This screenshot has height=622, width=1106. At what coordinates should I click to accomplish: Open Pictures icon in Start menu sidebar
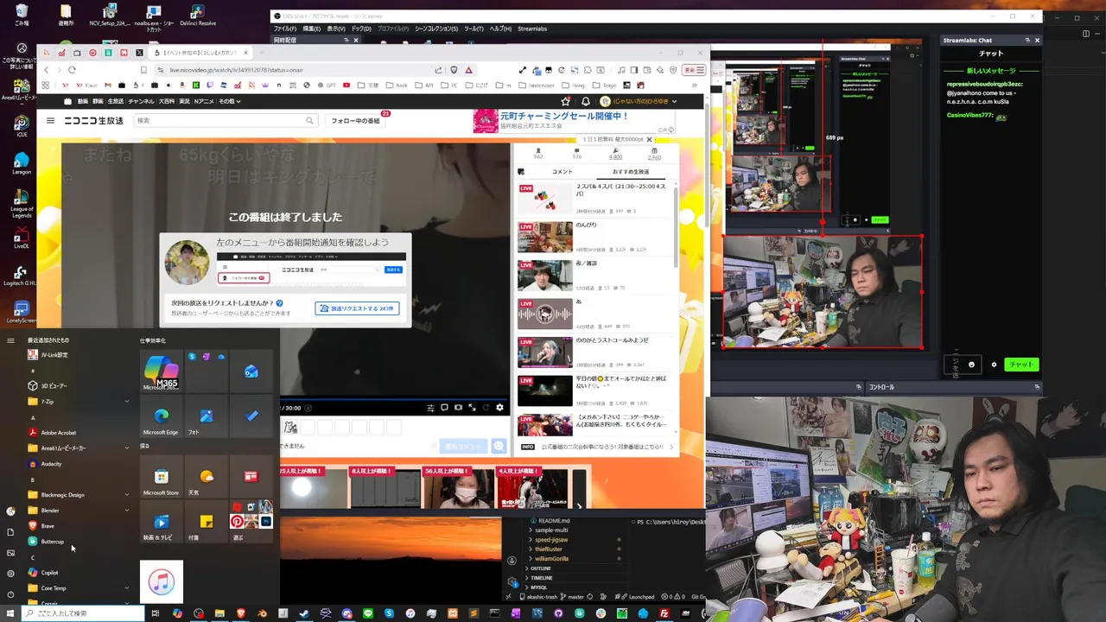tap(10, 553)
